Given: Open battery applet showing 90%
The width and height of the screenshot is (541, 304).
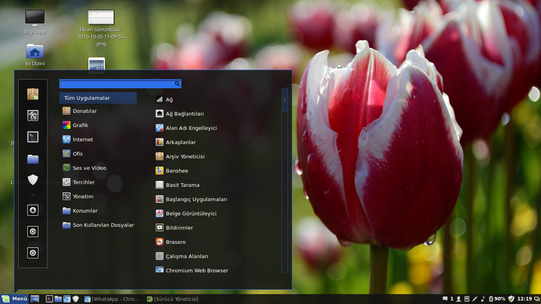Looking at the screenshot, I should (497, 299).
